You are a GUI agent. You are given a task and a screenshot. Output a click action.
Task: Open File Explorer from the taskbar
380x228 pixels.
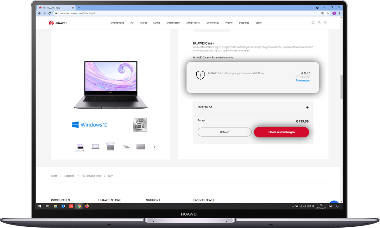click(x=55, y=206)
